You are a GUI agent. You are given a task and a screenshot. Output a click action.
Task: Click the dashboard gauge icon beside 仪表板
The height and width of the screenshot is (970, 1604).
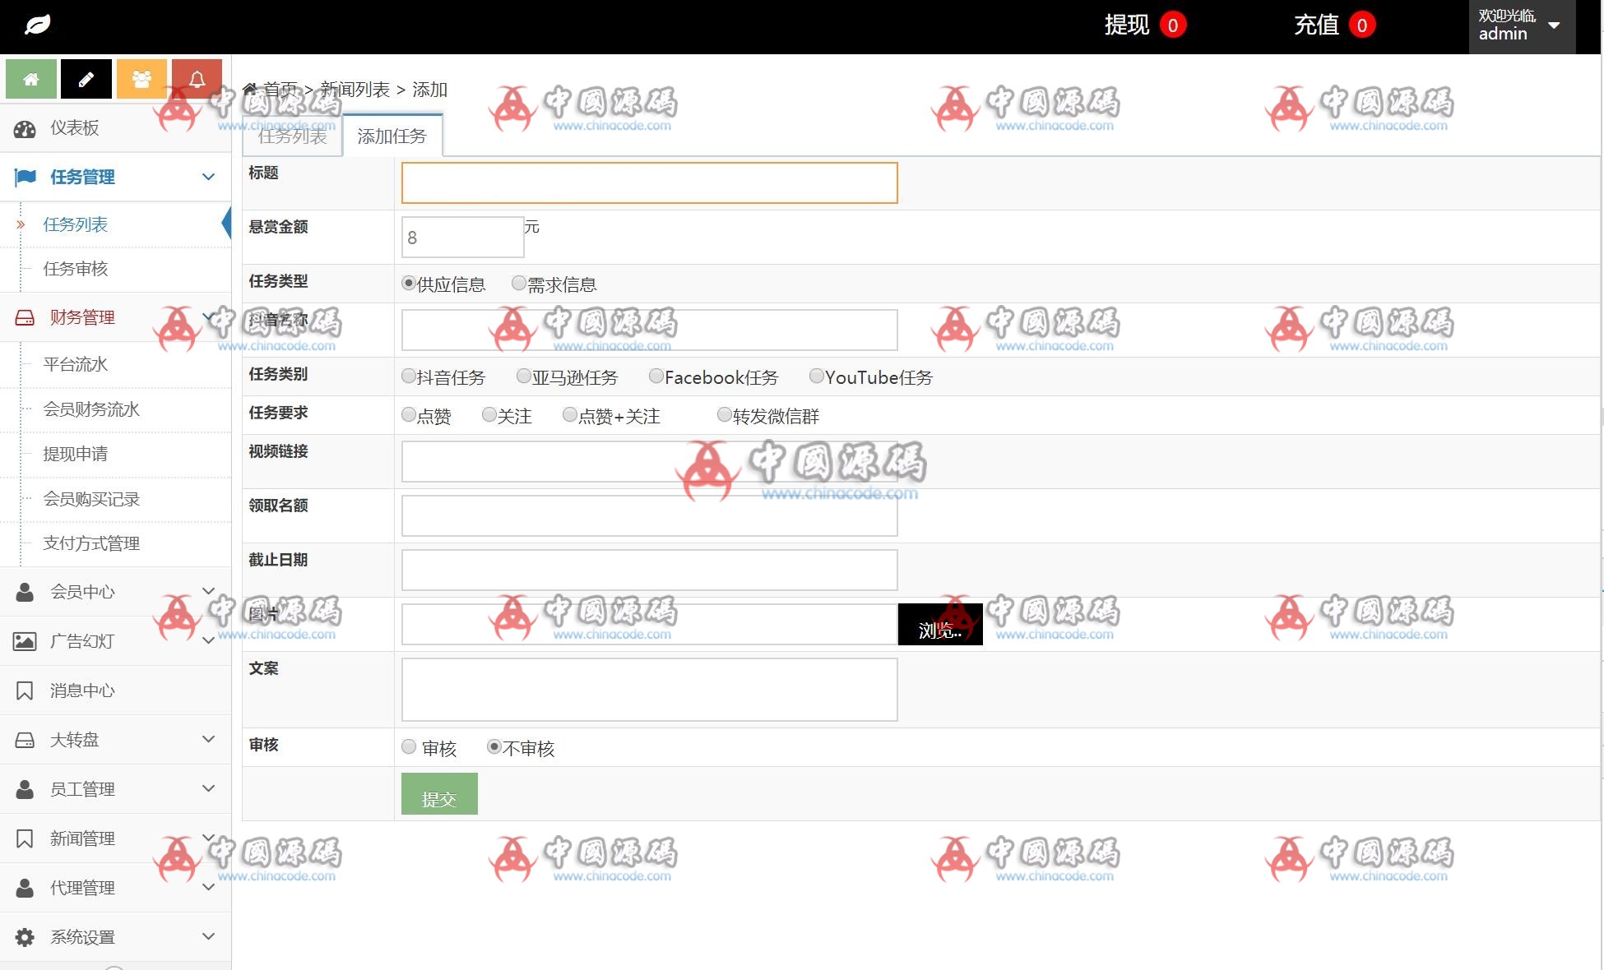click(25, 128)
